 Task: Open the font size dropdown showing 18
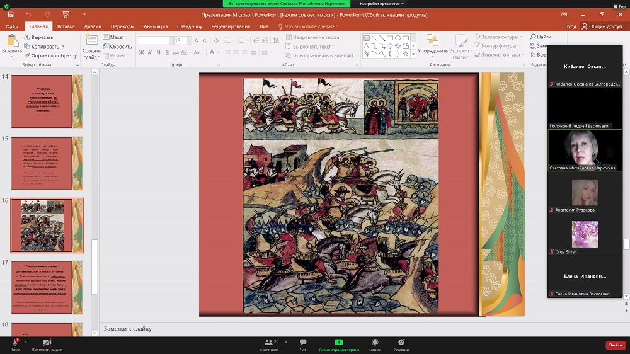pos(187,40)
